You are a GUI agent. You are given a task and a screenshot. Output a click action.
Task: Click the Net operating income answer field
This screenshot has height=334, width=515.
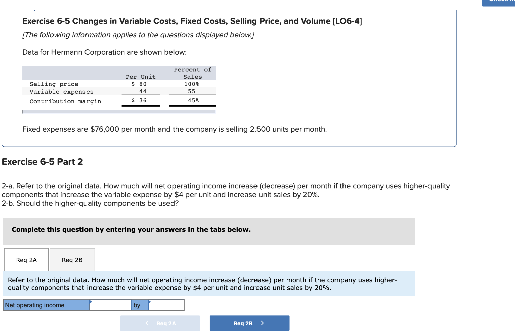(x=111, y=305)
